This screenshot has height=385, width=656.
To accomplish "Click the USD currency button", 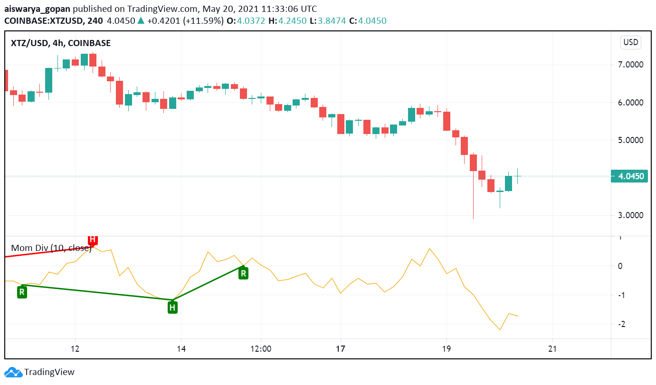I will 630,42.
